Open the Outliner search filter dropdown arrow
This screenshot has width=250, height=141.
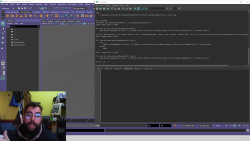click(x=38, y=27)
